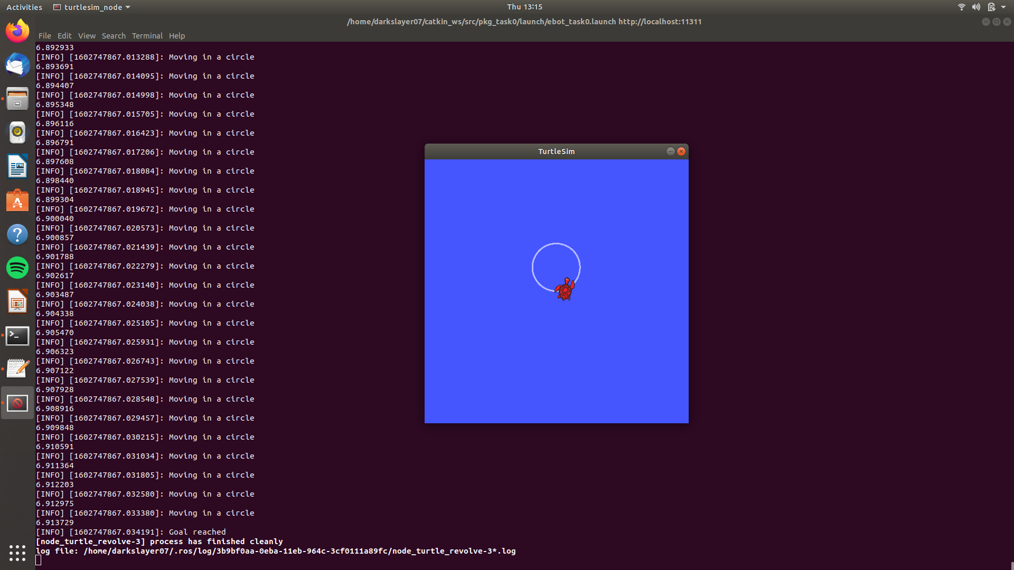Show Applications with the grid button

(17, 553)
